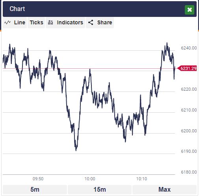The height and width of the screenshot is (196, 199).
Task: Click the 6240.00 price axis label
Action: pos(189,48)
